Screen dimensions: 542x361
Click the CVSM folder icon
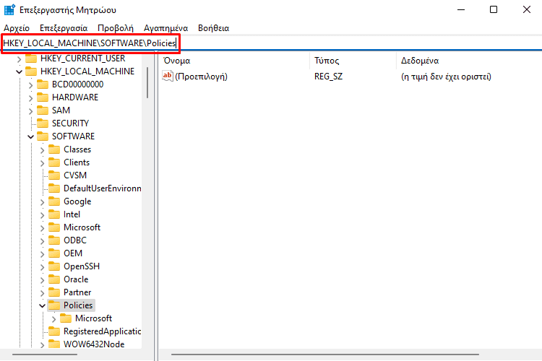click(54, 175)
